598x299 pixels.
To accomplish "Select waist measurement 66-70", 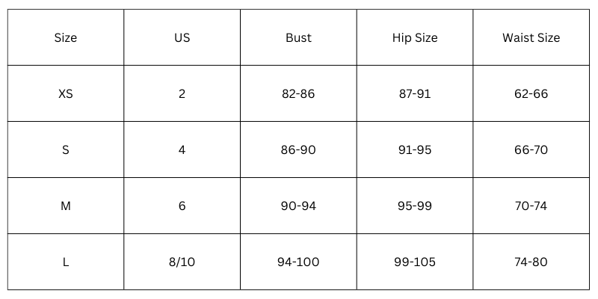I will pyautogui.click(x=531, y=149).
